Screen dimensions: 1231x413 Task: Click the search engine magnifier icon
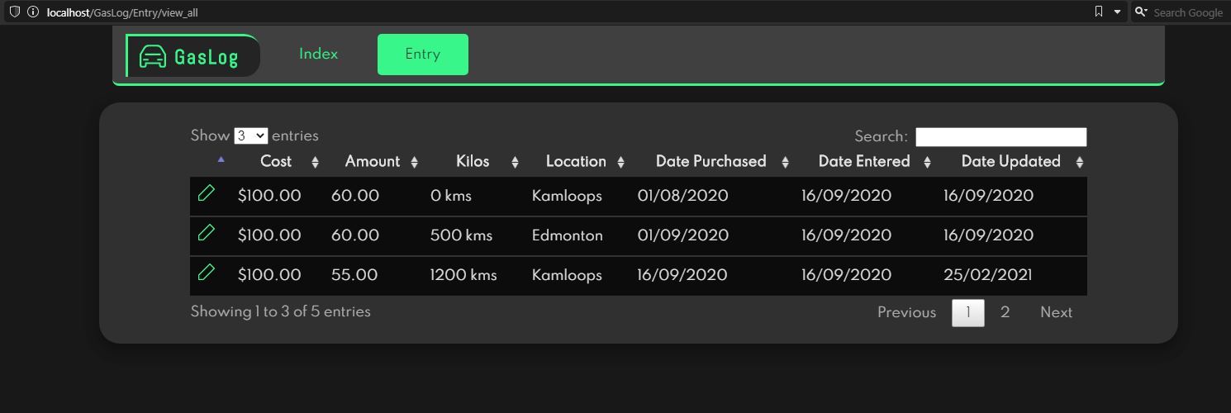[x=1141, y=12]
